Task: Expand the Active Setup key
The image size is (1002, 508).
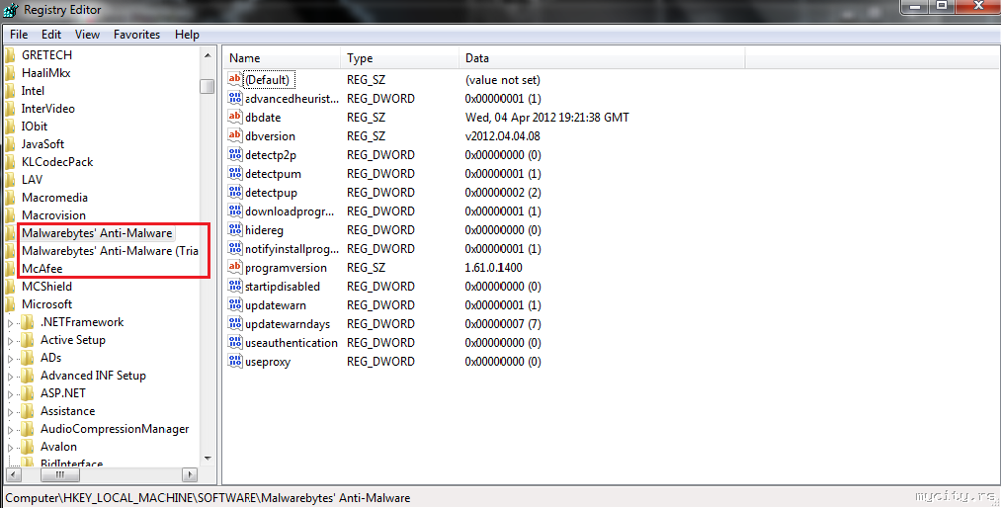Action: (x=10, y=341)
